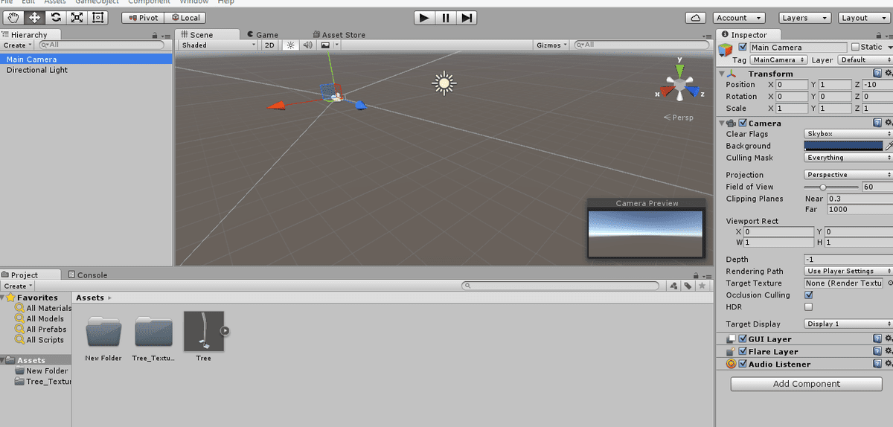The height and width of the screenshot is (427, 893).
Task: Toggle the Occlusion Culling checkbox
Action: pos(809,295)
